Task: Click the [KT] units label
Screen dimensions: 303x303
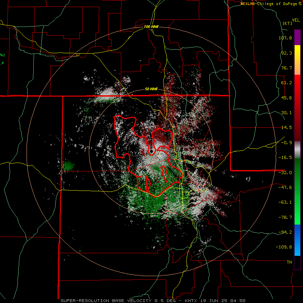Action: [287, 23]
